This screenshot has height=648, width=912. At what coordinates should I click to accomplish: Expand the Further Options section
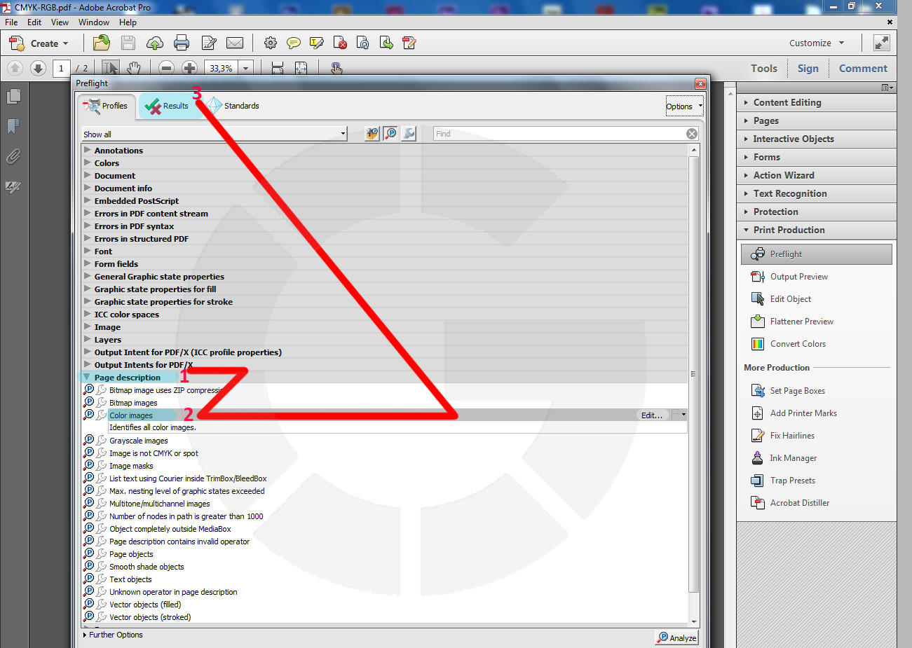115,635
